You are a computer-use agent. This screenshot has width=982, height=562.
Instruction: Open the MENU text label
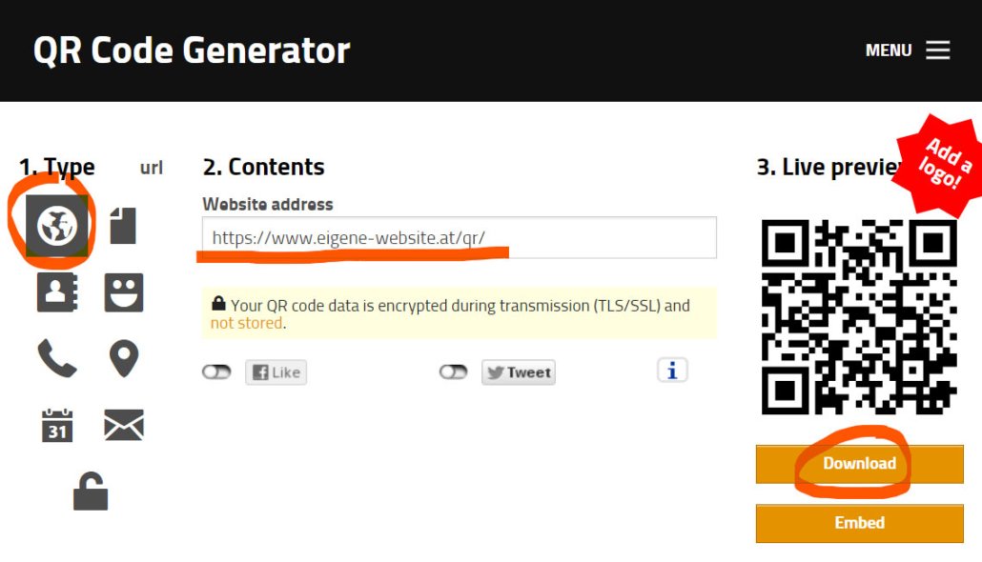[888, 50]
